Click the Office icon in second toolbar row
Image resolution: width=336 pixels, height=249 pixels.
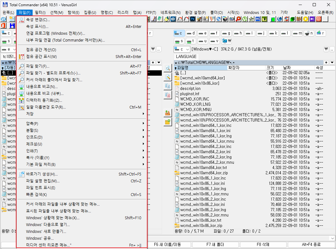[x=4, y=26]
